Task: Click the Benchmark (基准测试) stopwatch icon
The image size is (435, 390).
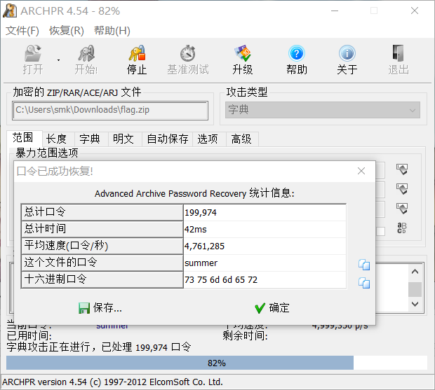Action: 188,53
